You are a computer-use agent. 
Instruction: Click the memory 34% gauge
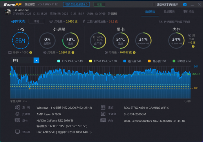coord(176,41)
